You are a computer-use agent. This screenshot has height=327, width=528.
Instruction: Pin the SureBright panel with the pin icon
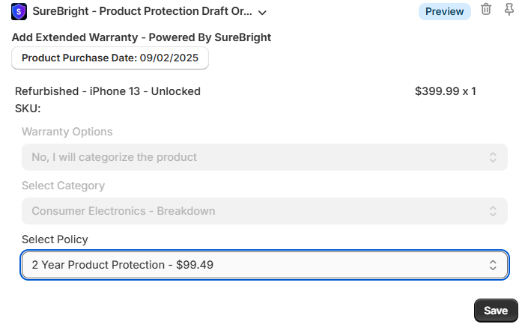point(510,10)
